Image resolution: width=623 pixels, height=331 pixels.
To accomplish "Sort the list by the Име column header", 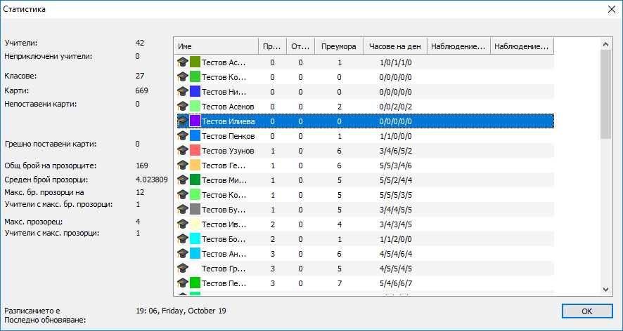I will click(x=216, y=46).
